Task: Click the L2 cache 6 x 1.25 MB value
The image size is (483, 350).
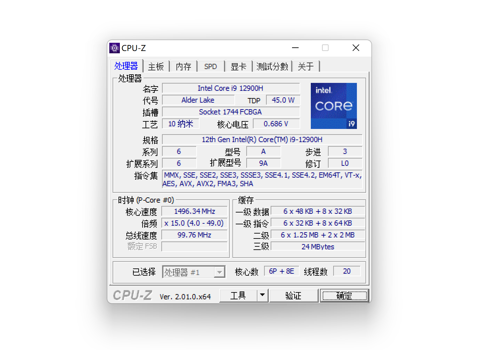Action: click(x=318, y=235)
